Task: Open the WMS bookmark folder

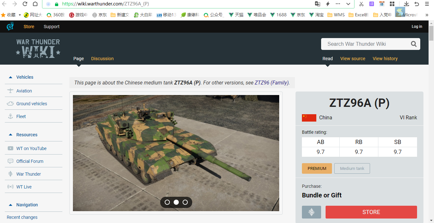Action: point(336,15)
